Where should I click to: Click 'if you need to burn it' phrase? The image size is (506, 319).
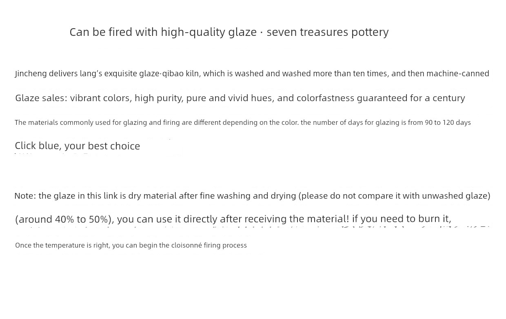402,219
